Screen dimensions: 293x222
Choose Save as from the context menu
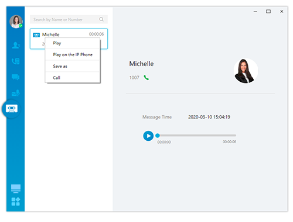click(x=73, y=66)
